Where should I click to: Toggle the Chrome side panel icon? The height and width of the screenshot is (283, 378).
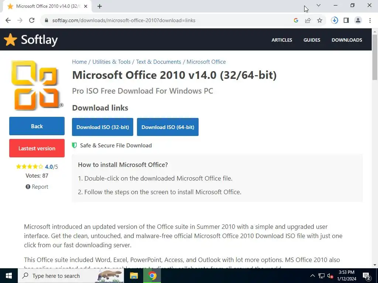(x=346, y=20)
